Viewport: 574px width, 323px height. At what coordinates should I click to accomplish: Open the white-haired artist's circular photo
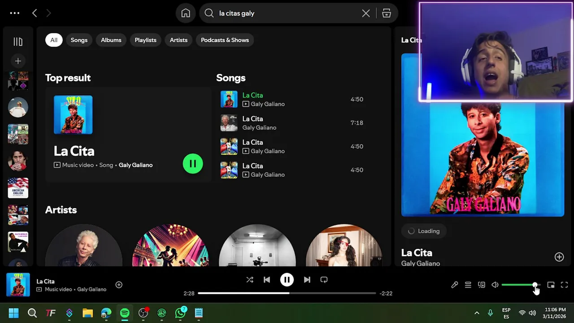[83, 245]
